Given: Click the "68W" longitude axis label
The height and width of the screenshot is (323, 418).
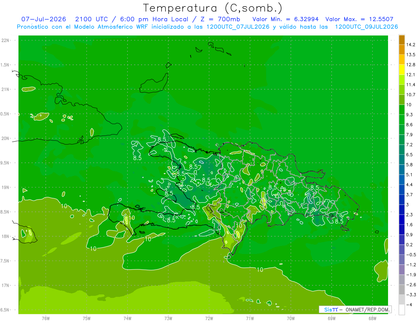Looking at the screenshot, I should click(x=372, y=319).
